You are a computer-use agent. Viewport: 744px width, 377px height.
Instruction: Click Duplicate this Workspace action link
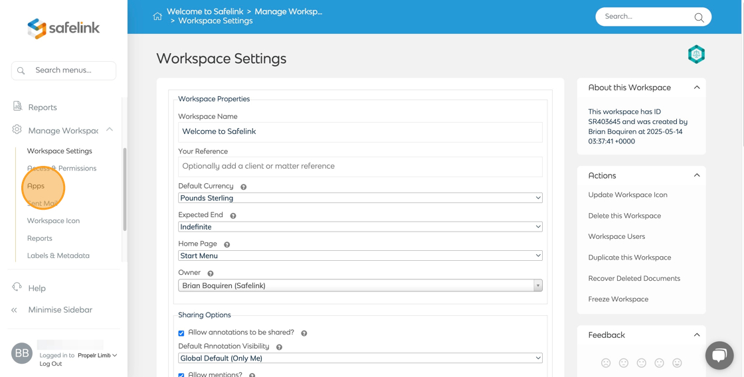(x=630, y=258)
